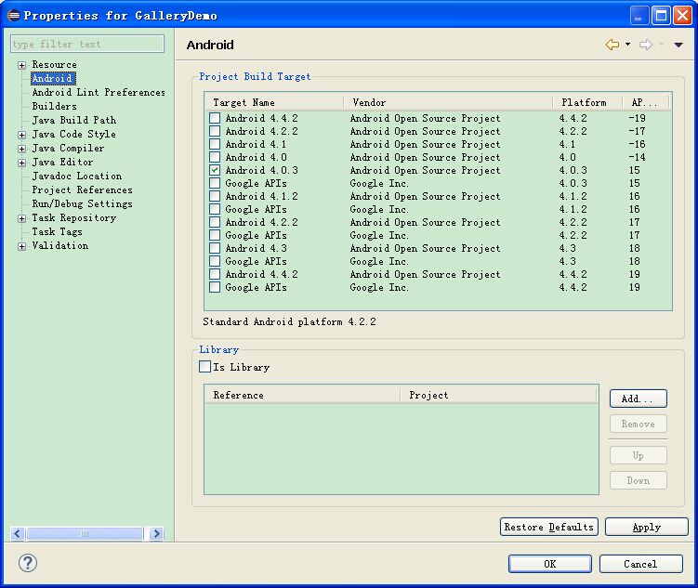The image size is (698, 588).
Task: Open the back history dropdown arrow
Action: pyautogui.click(x=627, y=44)
